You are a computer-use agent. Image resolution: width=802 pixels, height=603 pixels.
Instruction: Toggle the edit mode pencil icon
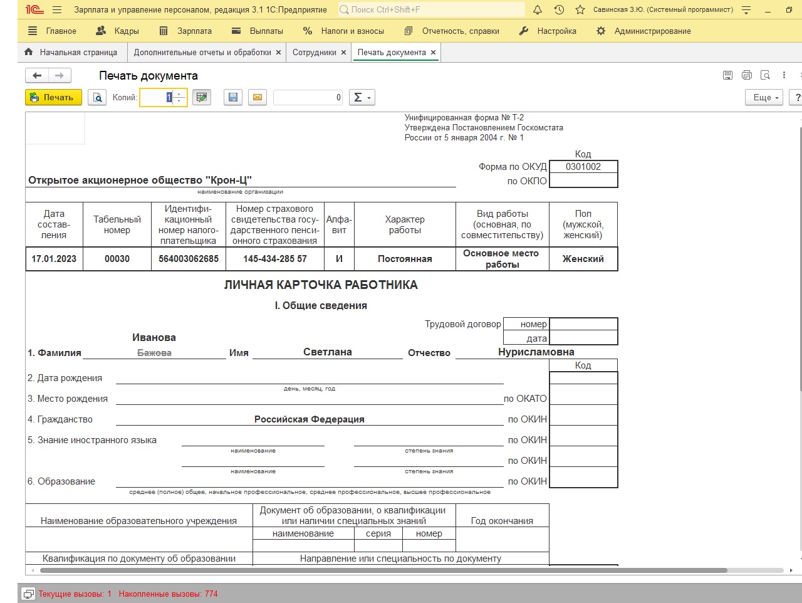point(201,97)
